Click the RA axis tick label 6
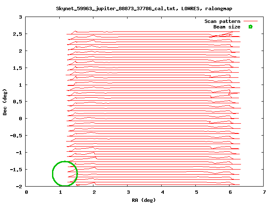 (x=230, y=192)
